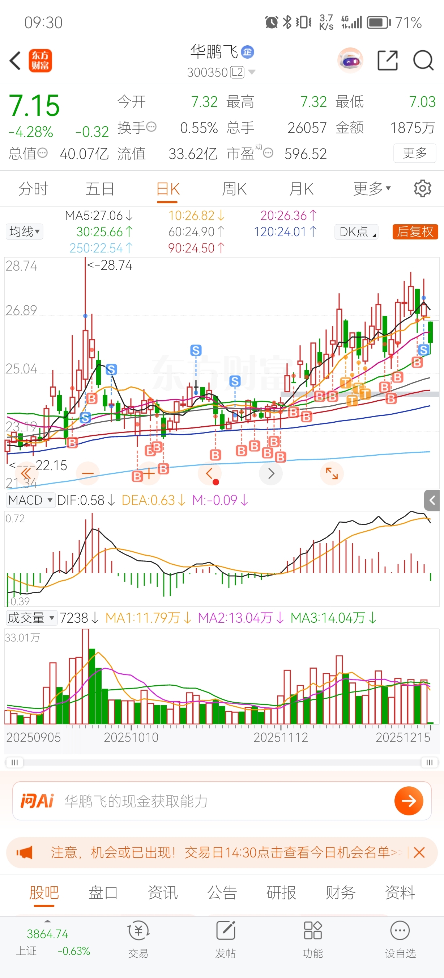Viewport: 444px width, 978px height.
Task: Toggle DK点 signal display
Action: click(357, 231)
